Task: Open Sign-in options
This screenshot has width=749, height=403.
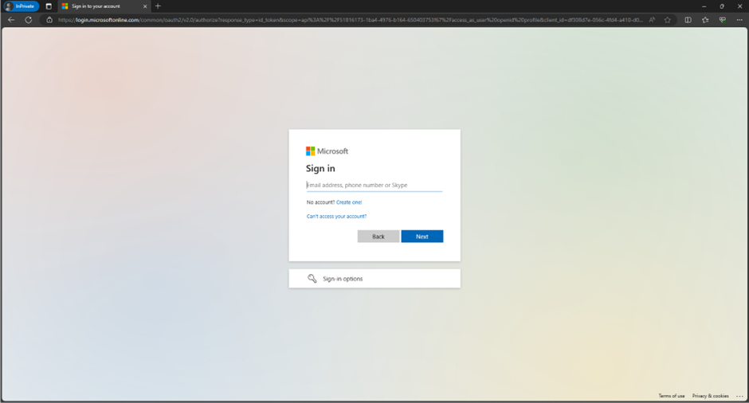Action: pyautogui.click(x=374, y=279)
